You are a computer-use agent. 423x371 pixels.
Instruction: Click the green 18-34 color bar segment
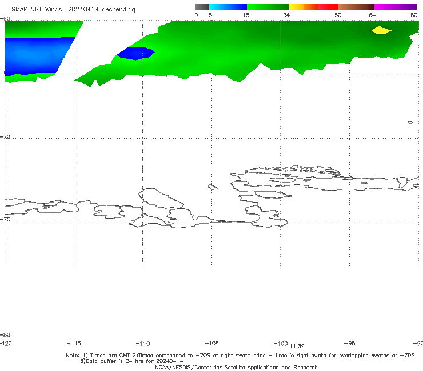268,7
